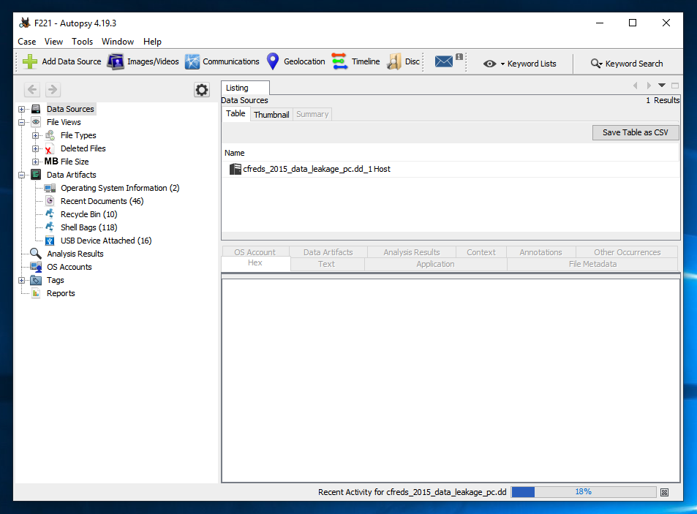
Task: Select Operating System Information (2) label
Action: (x=120, y=188)
